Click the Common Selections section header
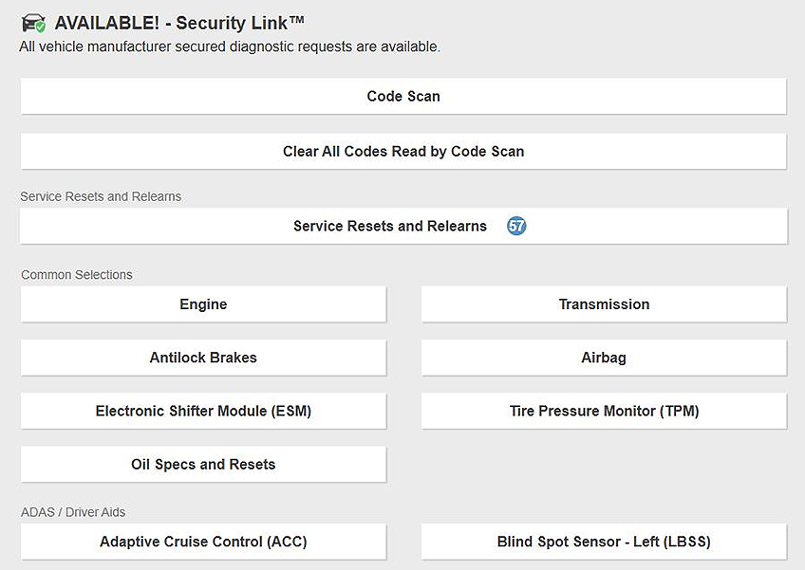Viewport: 805px width, 570px height. pyautogui.click(x=76, y=274)
